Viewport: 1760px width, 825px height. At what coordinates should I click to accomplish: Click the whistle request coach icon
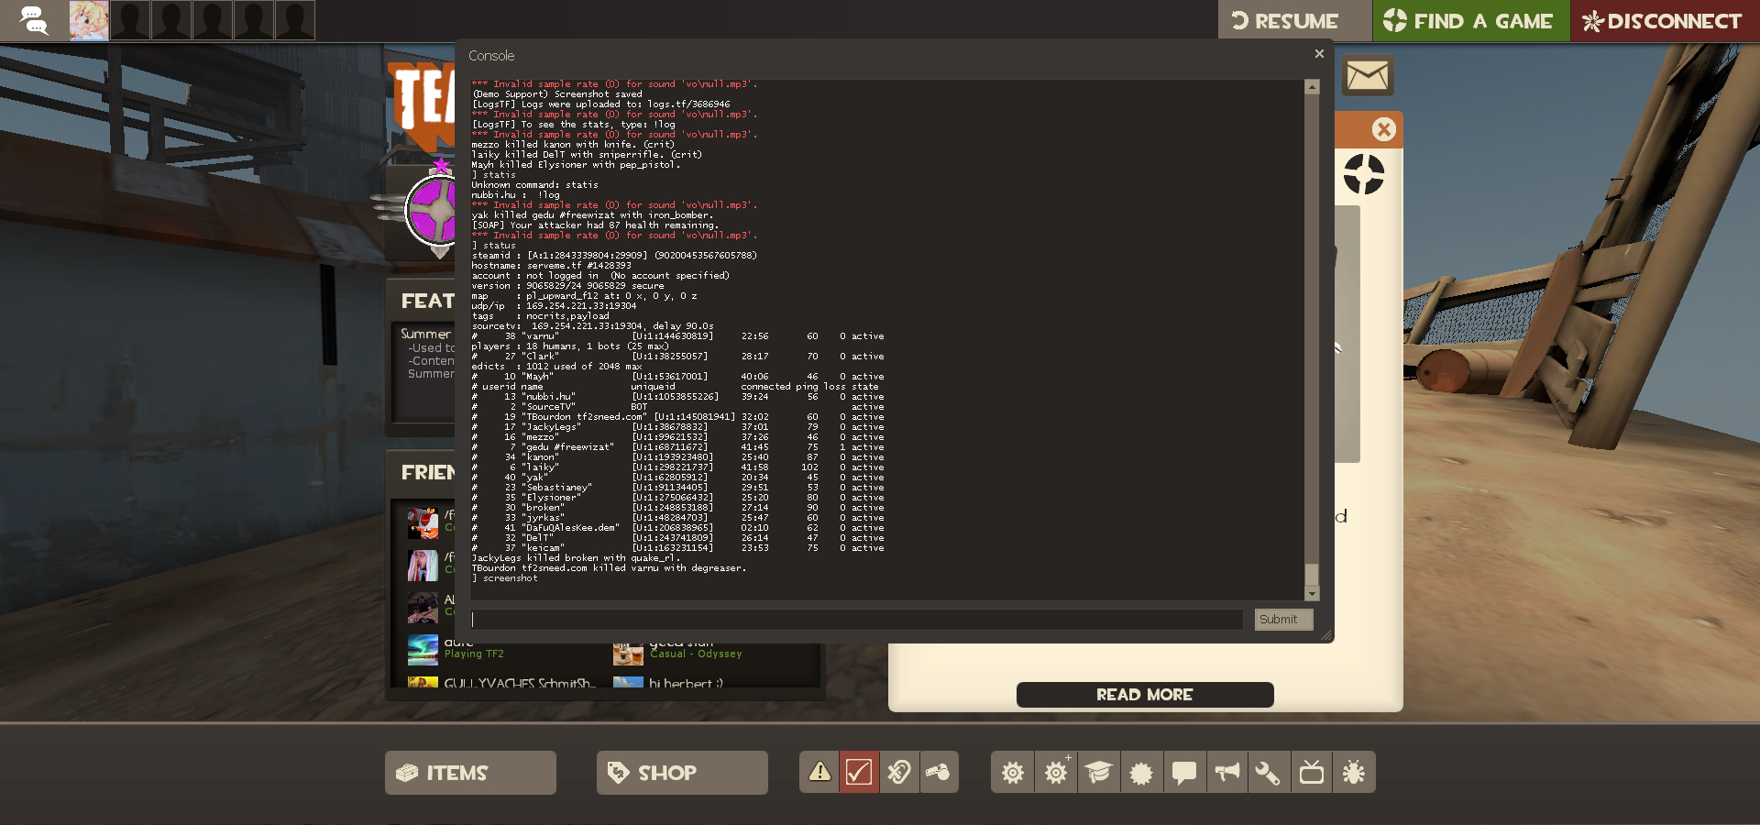pyautogui.click(x=939, y=772)
